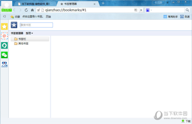192x124 pixels.
Task: Click the magnifier search icon
Action: (187, 10)
